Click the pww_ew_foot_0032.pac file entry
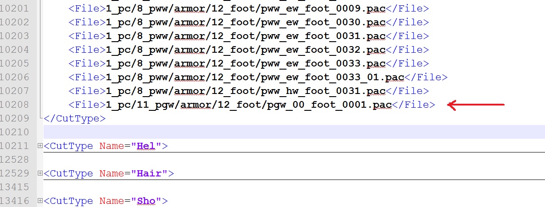Viewport: 545px width, 207px height. (x=245, y=50)
